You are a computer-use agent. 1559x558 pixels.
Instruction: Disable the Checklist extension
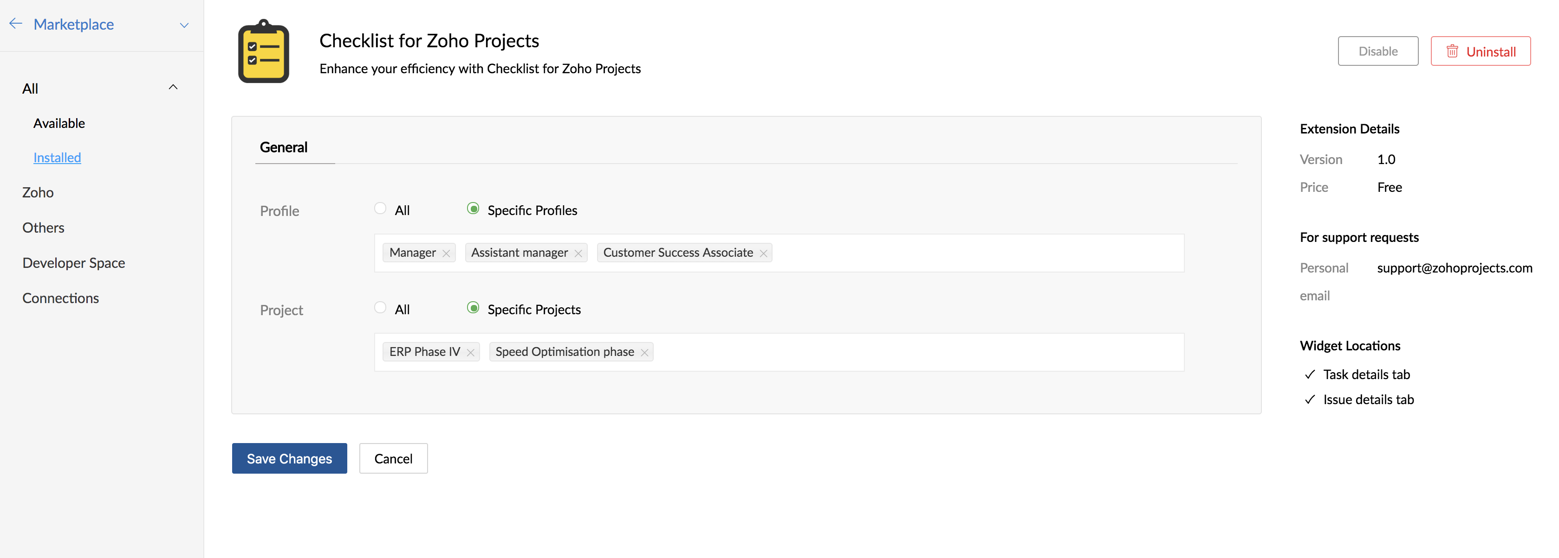(1377, 51)
